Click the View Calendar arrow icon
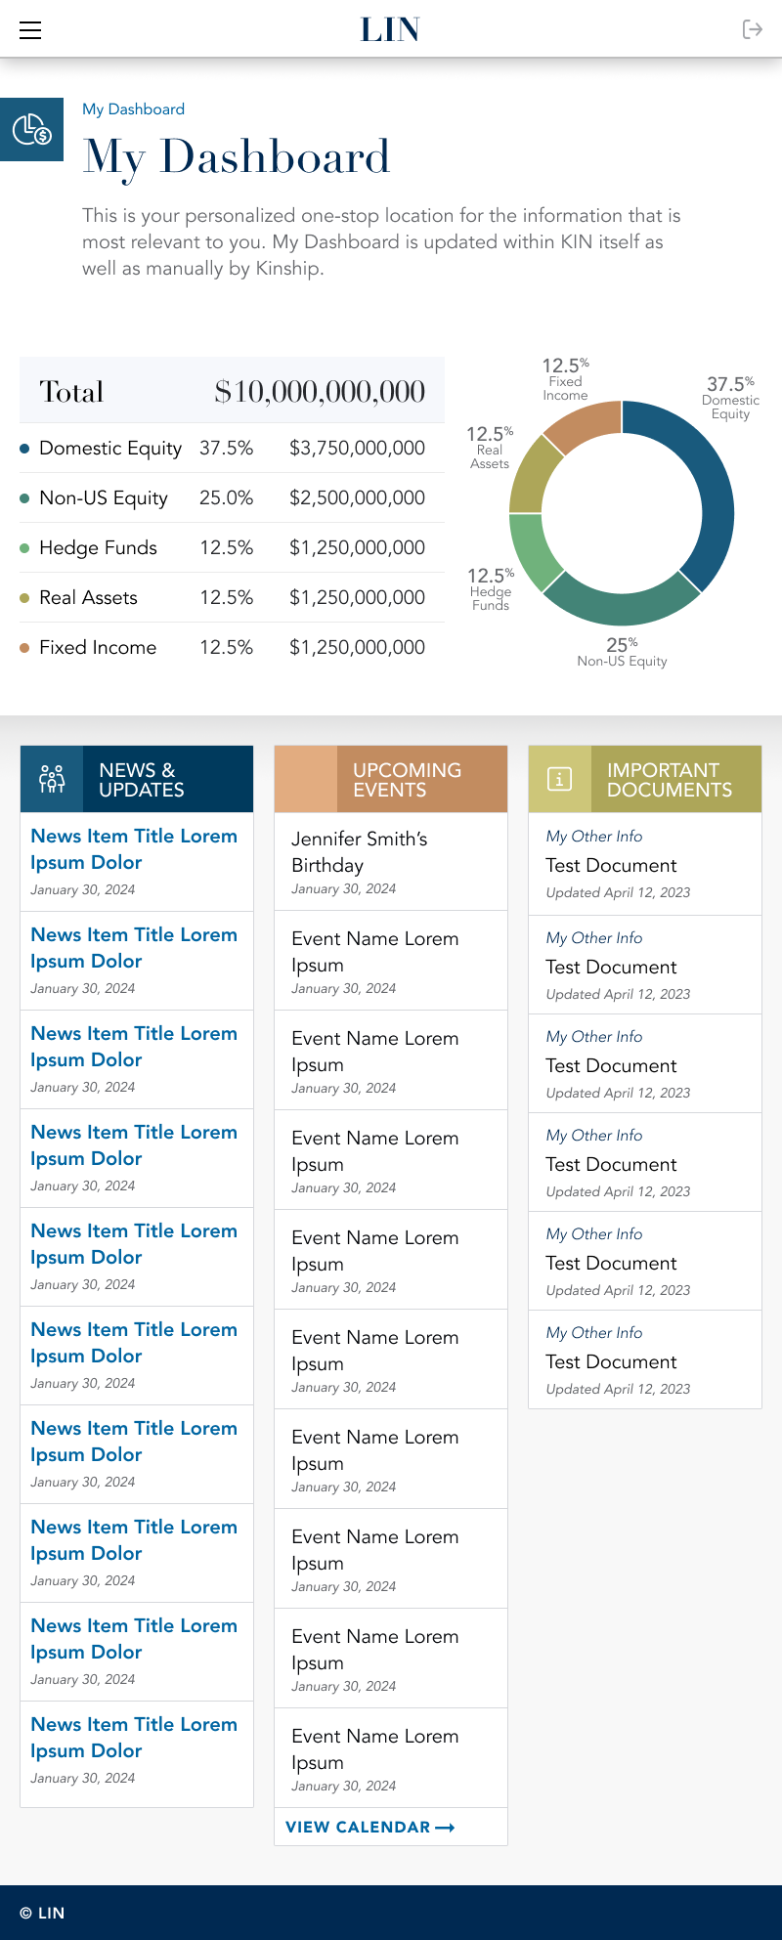 tap(445, 1828)
